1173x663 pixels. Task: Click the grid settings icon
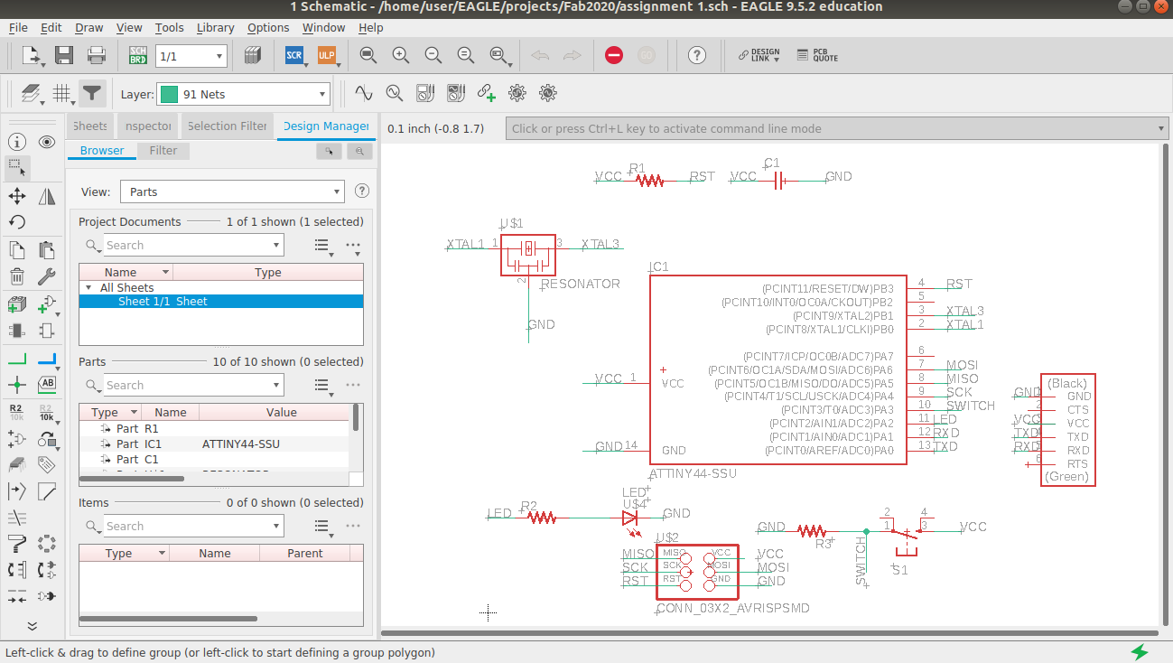point(62,93)
